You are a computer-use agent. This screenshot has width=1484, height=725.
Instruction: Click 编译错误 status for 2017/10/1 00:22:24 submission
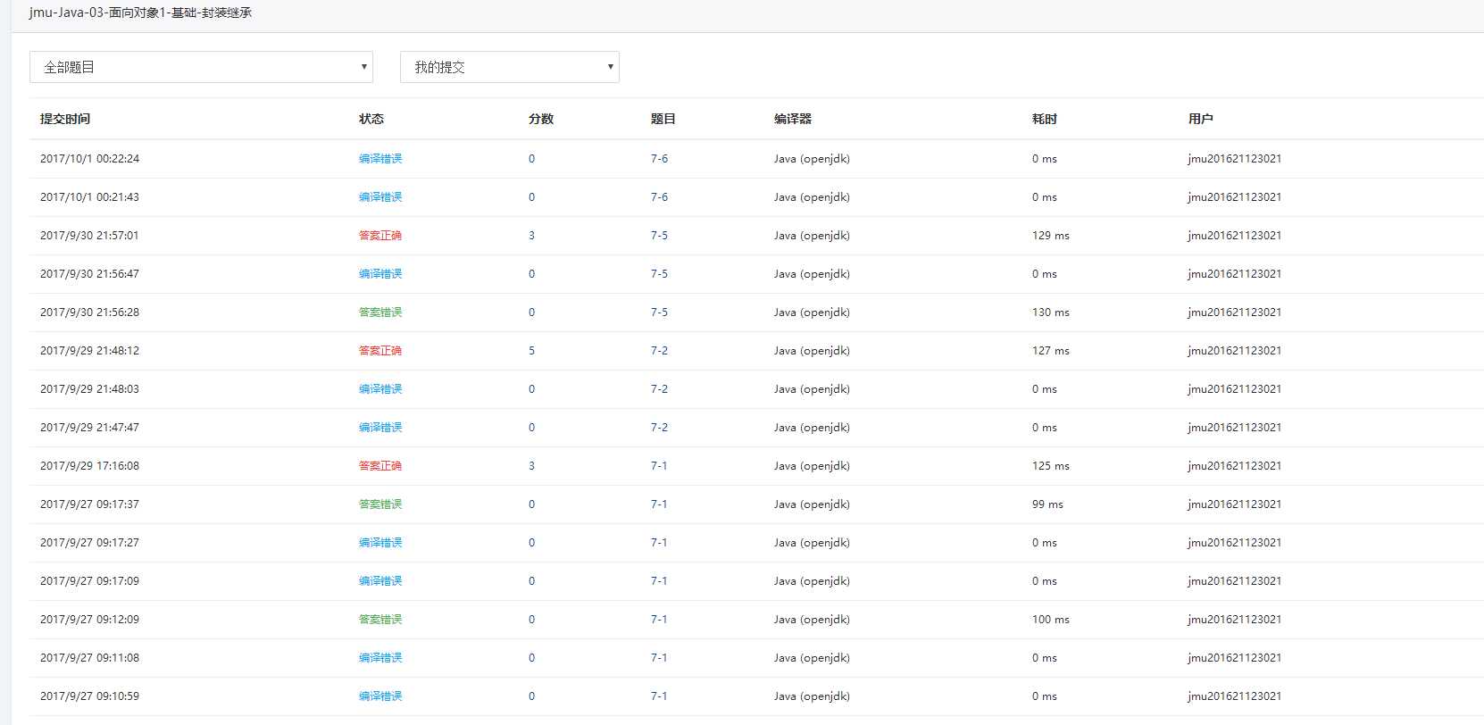380,159
